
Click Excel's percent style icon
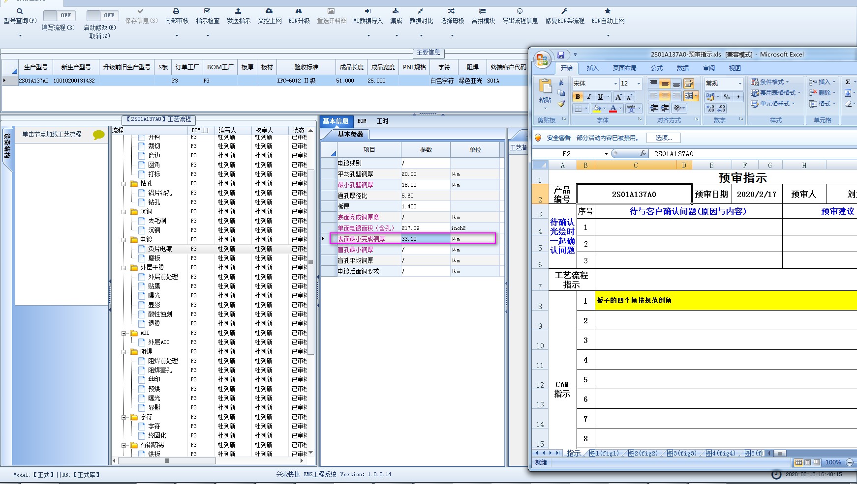click(727, 97)
